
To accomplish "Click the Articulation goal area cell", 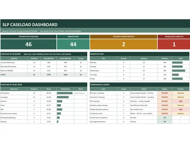I will [14, 93].
